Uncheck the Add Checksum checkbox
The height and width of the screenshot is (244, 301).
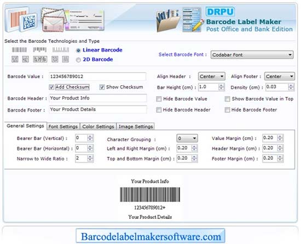click(x=51, y=87)
